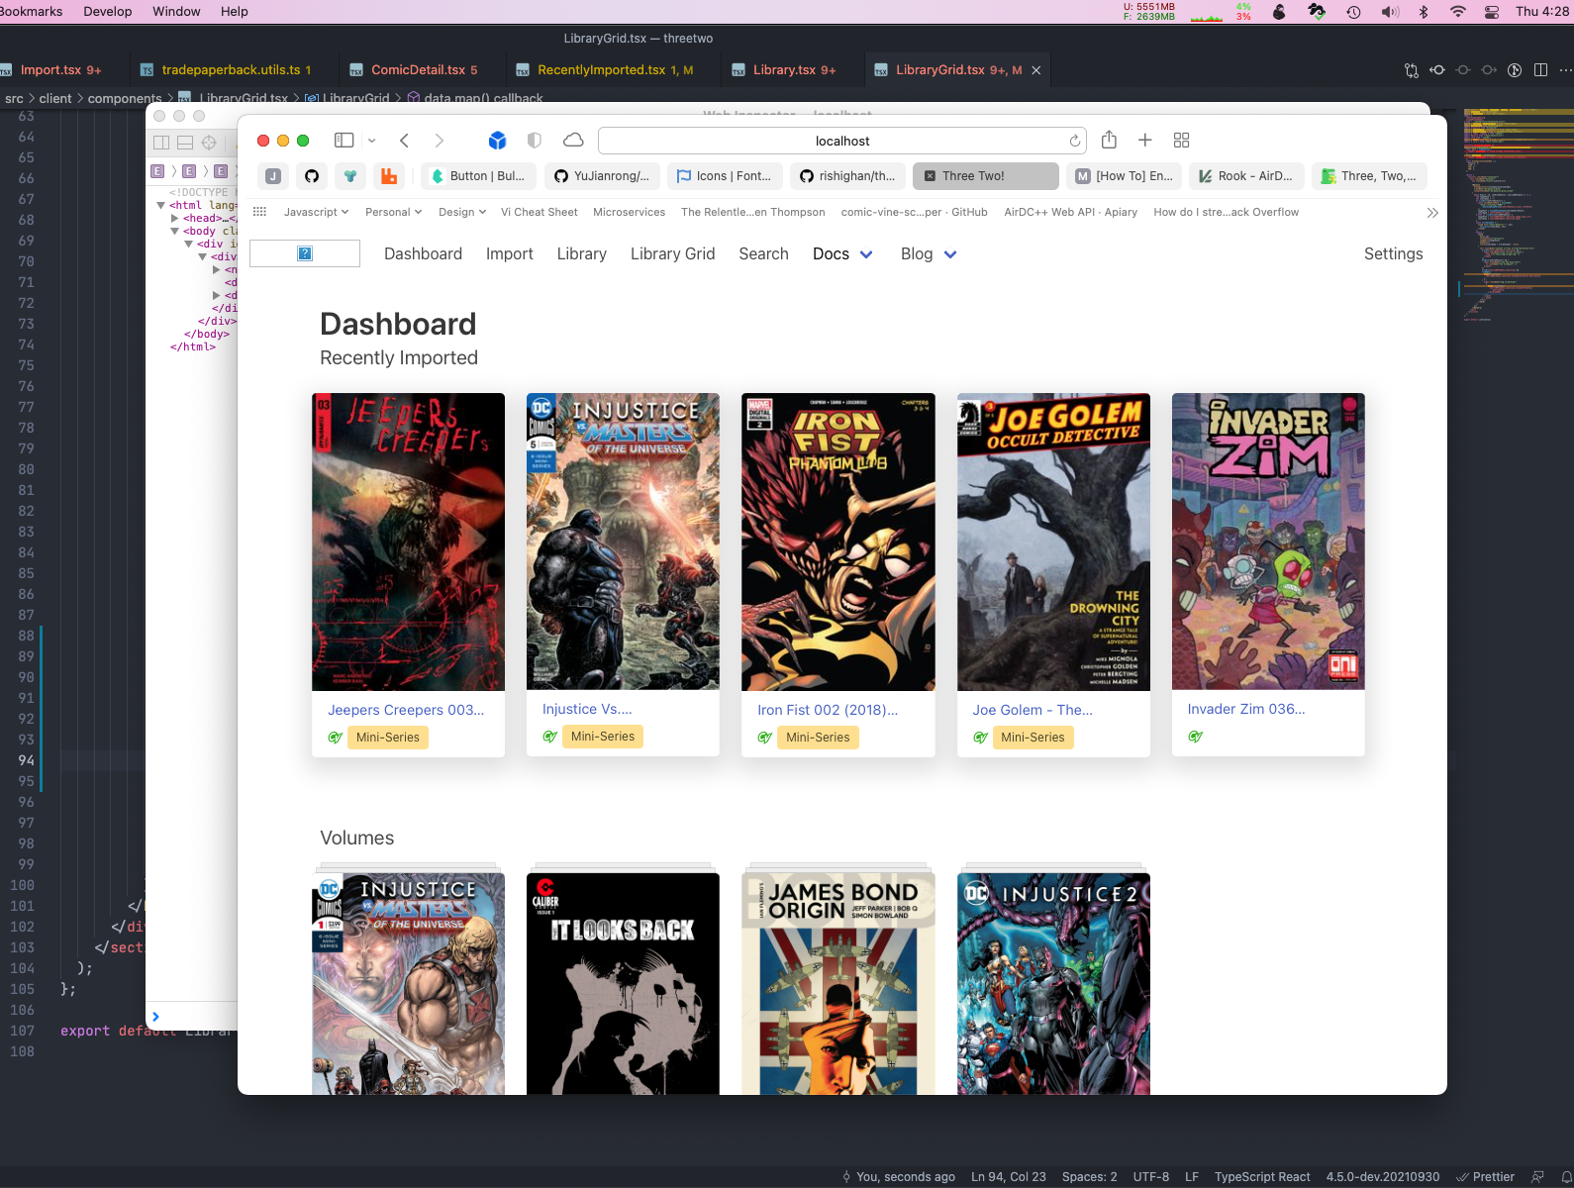Toggle Web Inspector side-by-side dock layout
Viewport: 1574px width, 1188px height.
(161, 143)
